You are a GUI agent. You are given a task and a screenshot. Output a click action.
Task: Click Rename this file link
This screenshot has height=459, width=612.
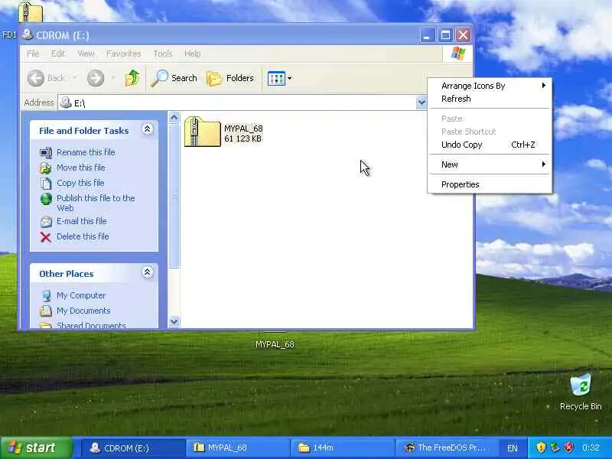(x=86, y=152)
